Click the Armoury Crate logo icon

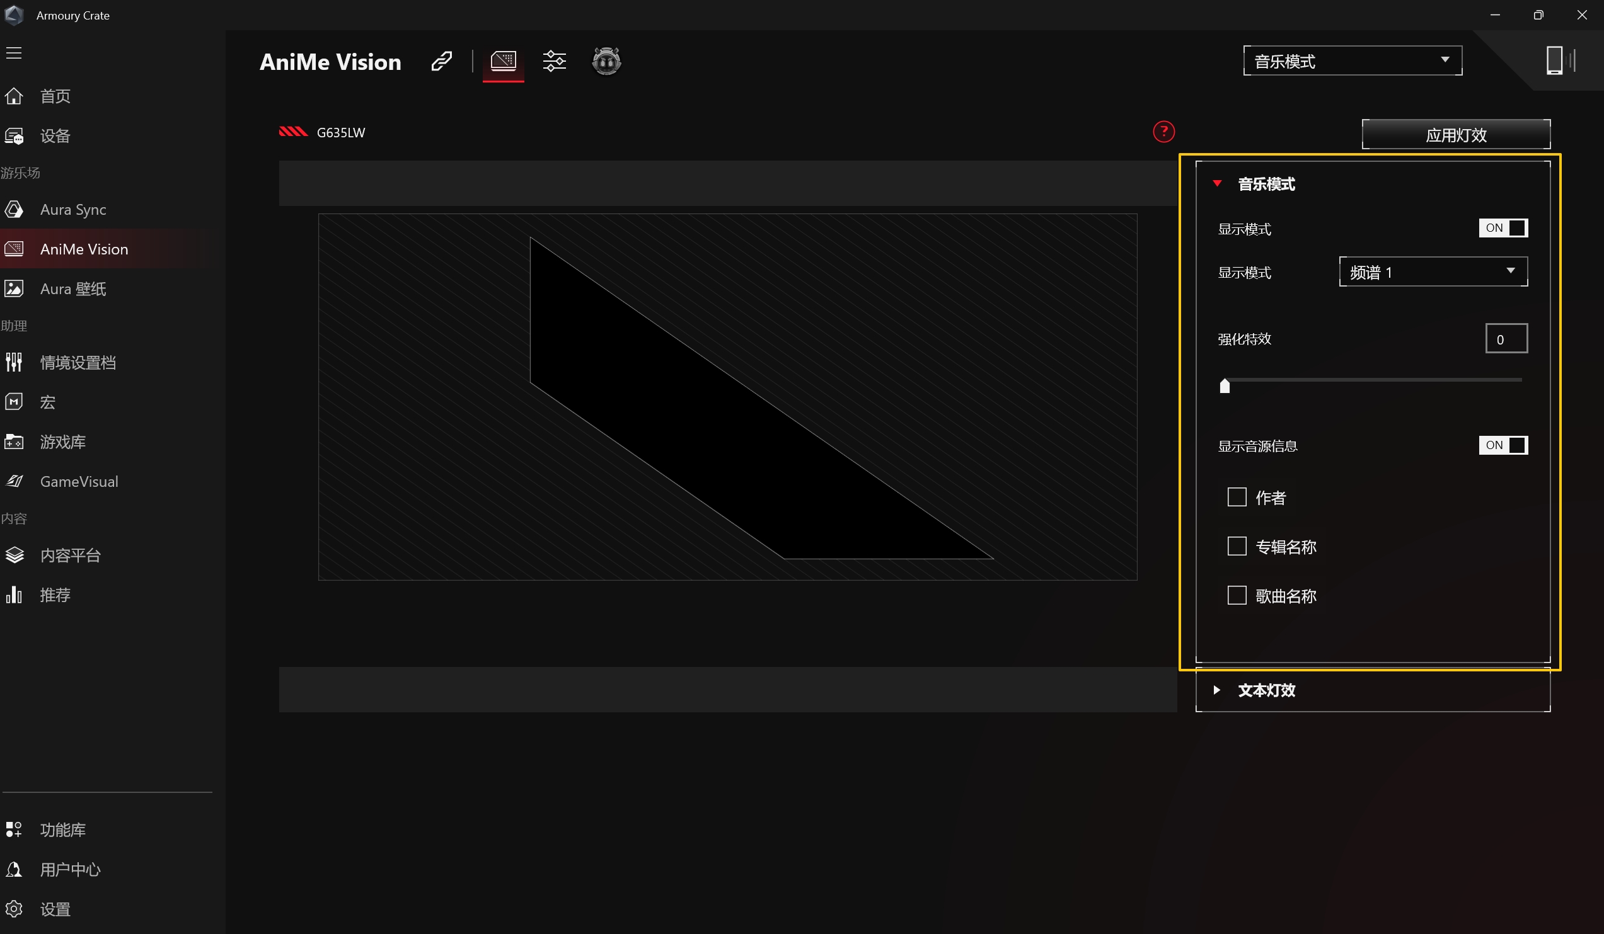click(x=14, y=14)
